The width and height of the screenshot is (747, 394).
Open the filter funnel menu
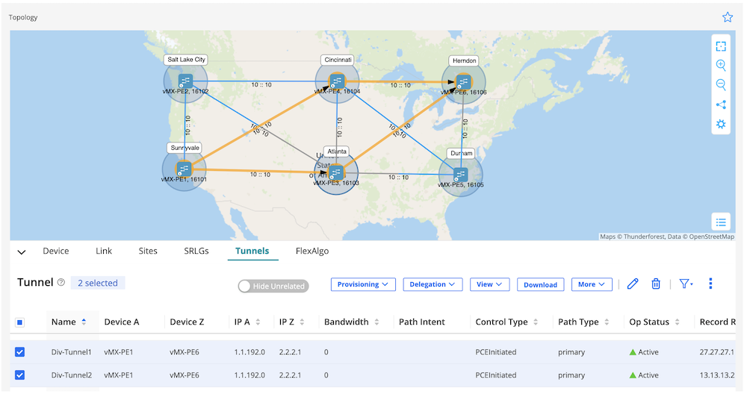tap(685, 284)
